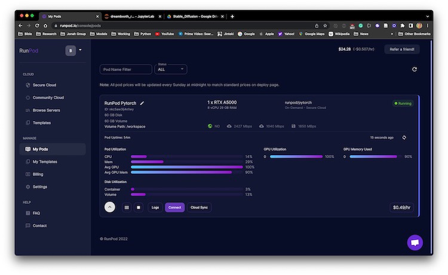Image resolution: width=448 pixels, height=275 pixels.
Task: Click the Refer a friend button
Action: pyautogui.click(x=401, y=50)
